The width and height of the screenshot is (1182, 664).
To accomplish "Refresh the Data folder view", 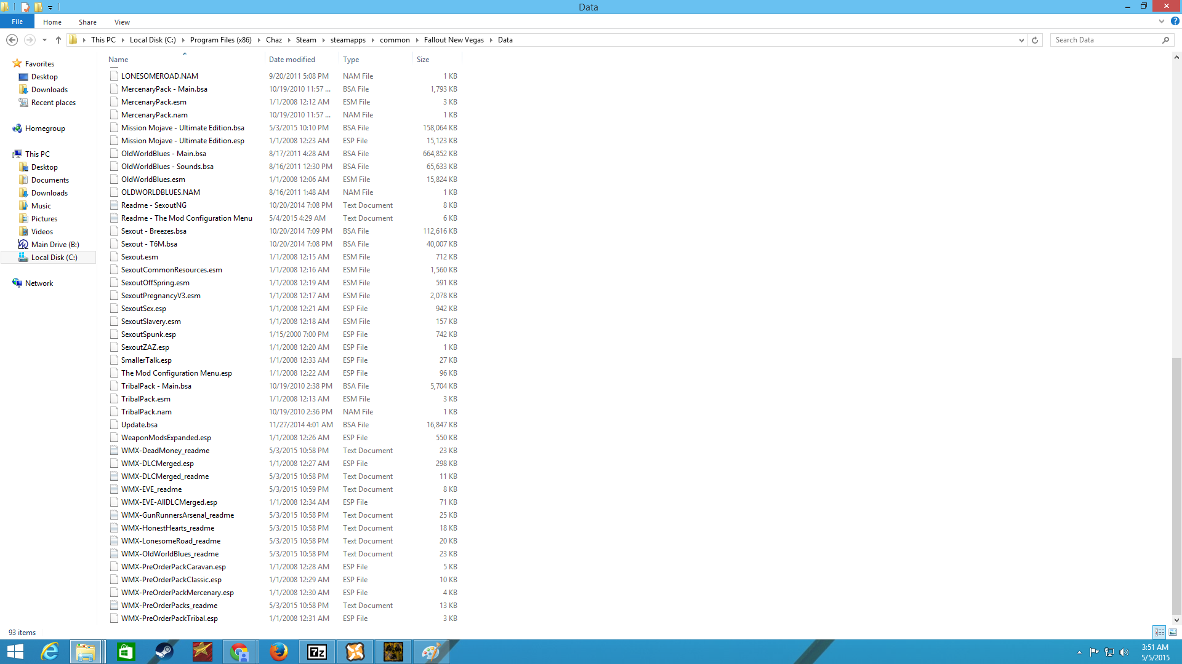I will coord(1035,40).
